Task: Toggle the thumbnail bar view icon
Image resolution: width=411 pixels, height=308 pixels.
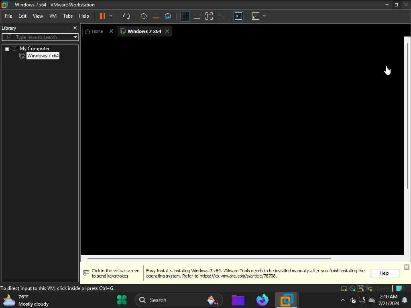Action: (197, 16)
